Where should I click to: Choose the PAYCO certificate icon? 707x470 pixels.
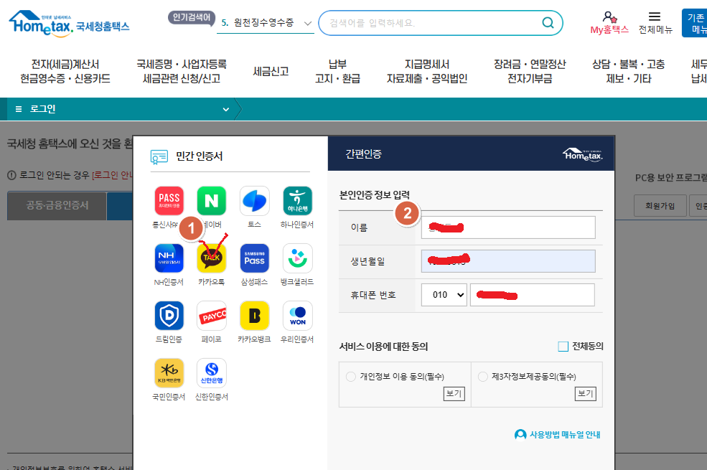pyautogui.click(x=212, y=316)
